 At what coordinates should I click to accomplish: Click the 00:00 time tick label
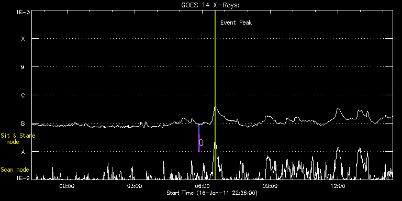[x=67, y=186]
